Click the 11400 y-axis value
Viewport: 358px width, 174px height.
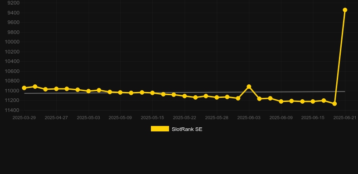[12, 110]
